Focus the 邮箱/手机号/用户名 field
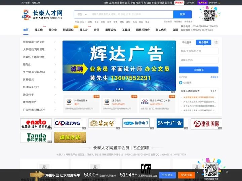The width and height of the screenshot is (242, 181). click(x=199, y=51)
